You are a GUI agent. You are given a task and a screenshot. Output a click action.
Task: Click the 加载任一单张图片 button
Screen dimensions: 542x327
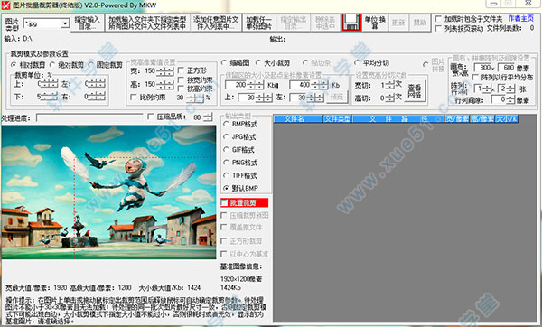coord(259,23)
